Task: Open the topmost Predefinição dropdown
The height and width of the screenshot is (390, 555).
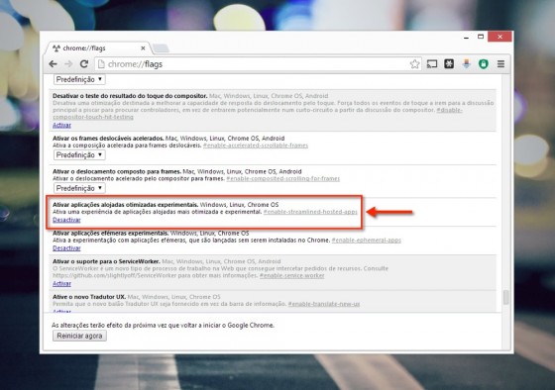Action: [x=79, y=79]
